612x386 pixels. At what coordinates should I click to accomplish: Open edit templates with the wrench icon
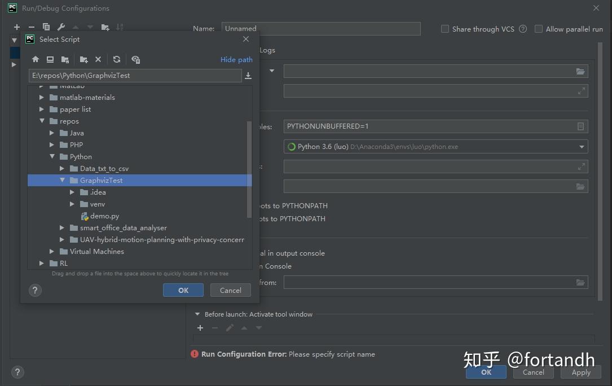[x=60, y=27]
